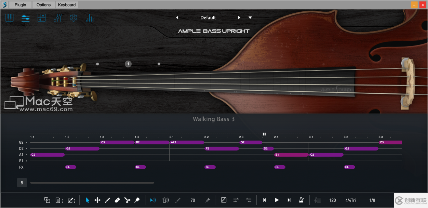Toggle MIDI note audition playback
The image size is (428, 208).
153,200
